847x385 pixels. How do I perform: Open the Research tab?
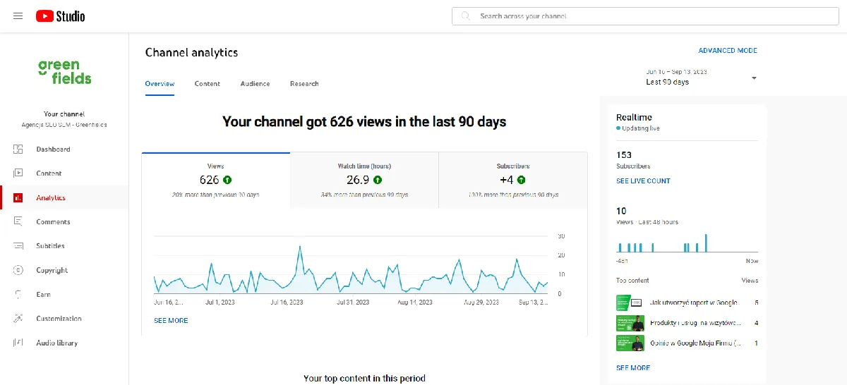point(304,84)
